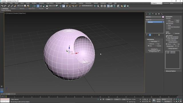Select the Subtraction operation radio
183x103 pixels.
coord(167,23)
